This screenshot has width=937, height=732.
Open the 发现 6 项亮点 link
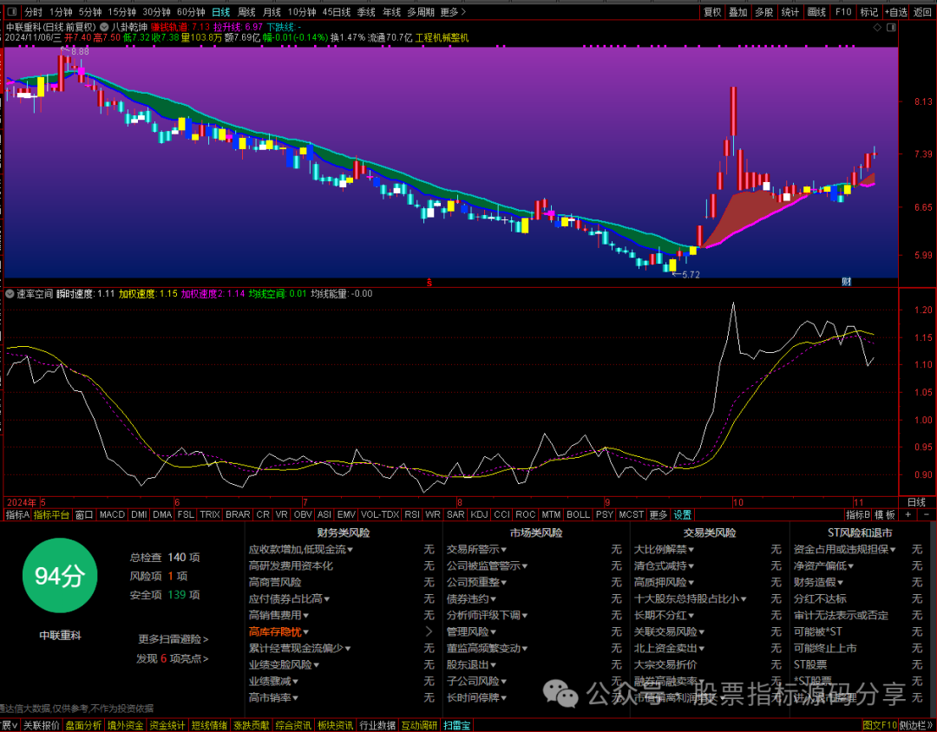(173, 658)
